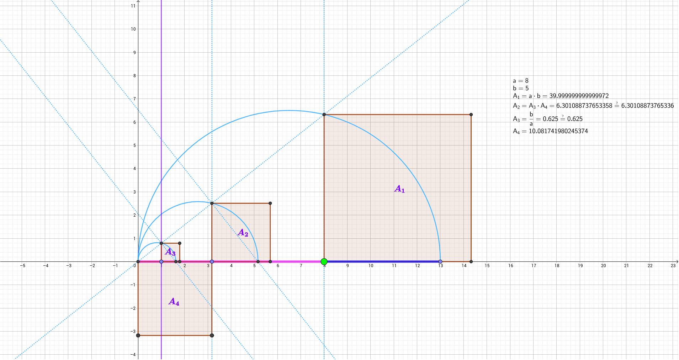679x360 pixels.
Task: Click the top-left corner point of square A2
Action: pyautogui.click(x=212, y=203)
